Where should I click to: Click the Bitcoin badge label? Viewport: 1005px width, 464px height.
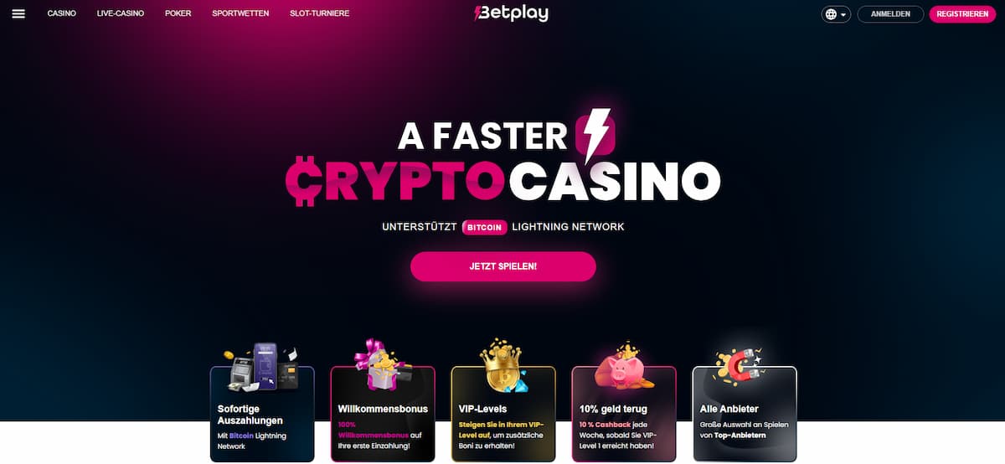tap(485, 227)
